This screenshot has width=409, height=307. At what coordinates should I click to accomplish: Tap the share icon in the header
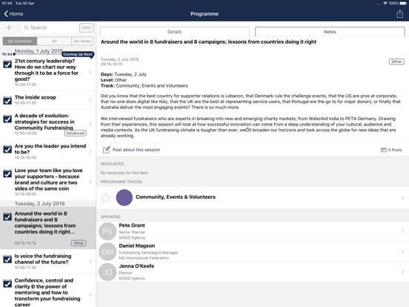point(399,13)
